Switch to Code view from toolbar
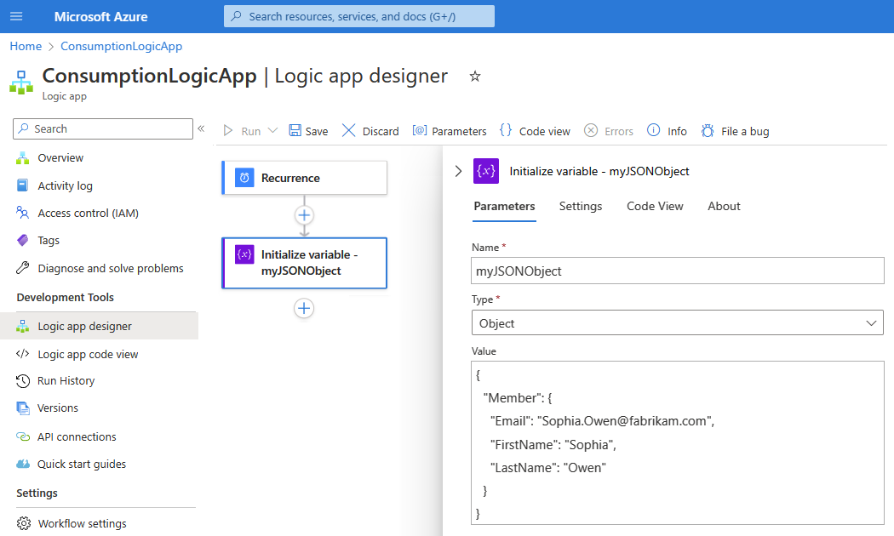 (535, 131)
